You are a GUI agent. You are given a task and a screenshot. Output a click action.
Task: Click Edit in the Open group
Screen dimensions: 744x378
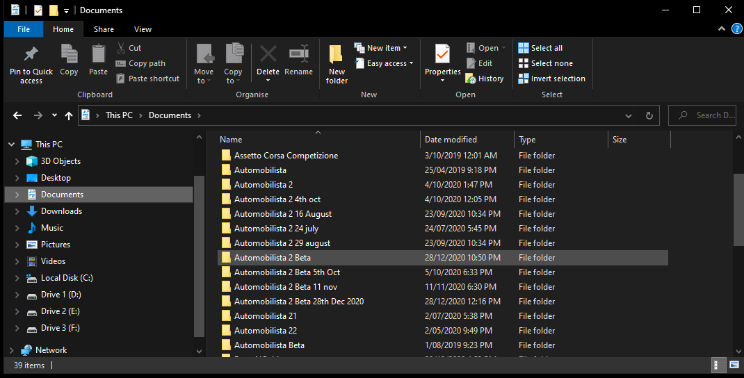pos(479,63)
